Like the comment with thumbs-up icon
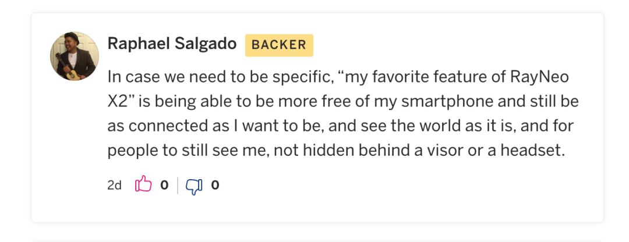 click(x=143, y=185)
